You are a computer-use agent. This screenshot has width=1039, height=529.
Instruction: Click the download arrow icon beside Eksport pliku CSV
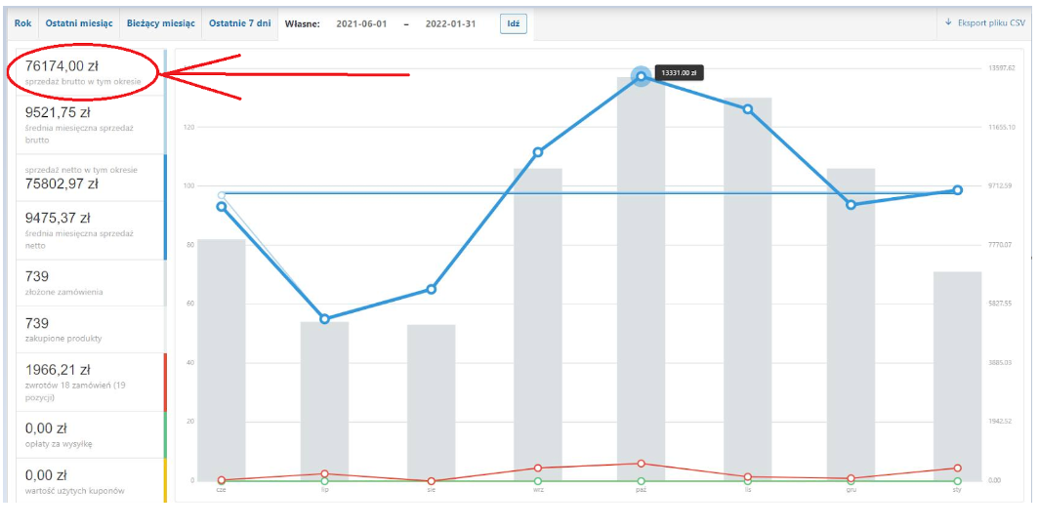click(948, 22)
